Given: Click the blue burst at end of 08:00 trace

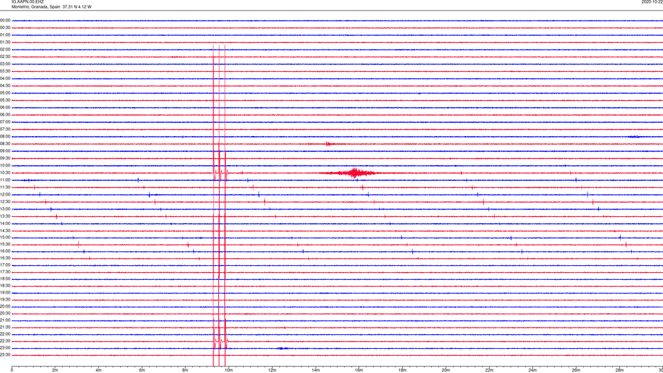Looking at the screenshot, I should click(634, 137).
